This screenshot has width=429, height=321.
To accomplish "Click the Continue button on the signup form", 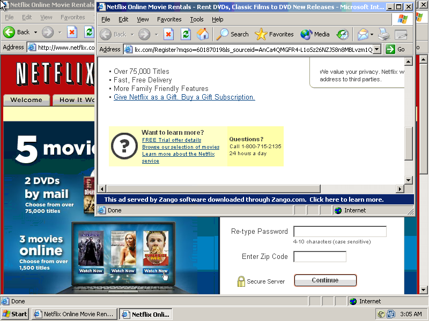I will click(x=326, y=280).
